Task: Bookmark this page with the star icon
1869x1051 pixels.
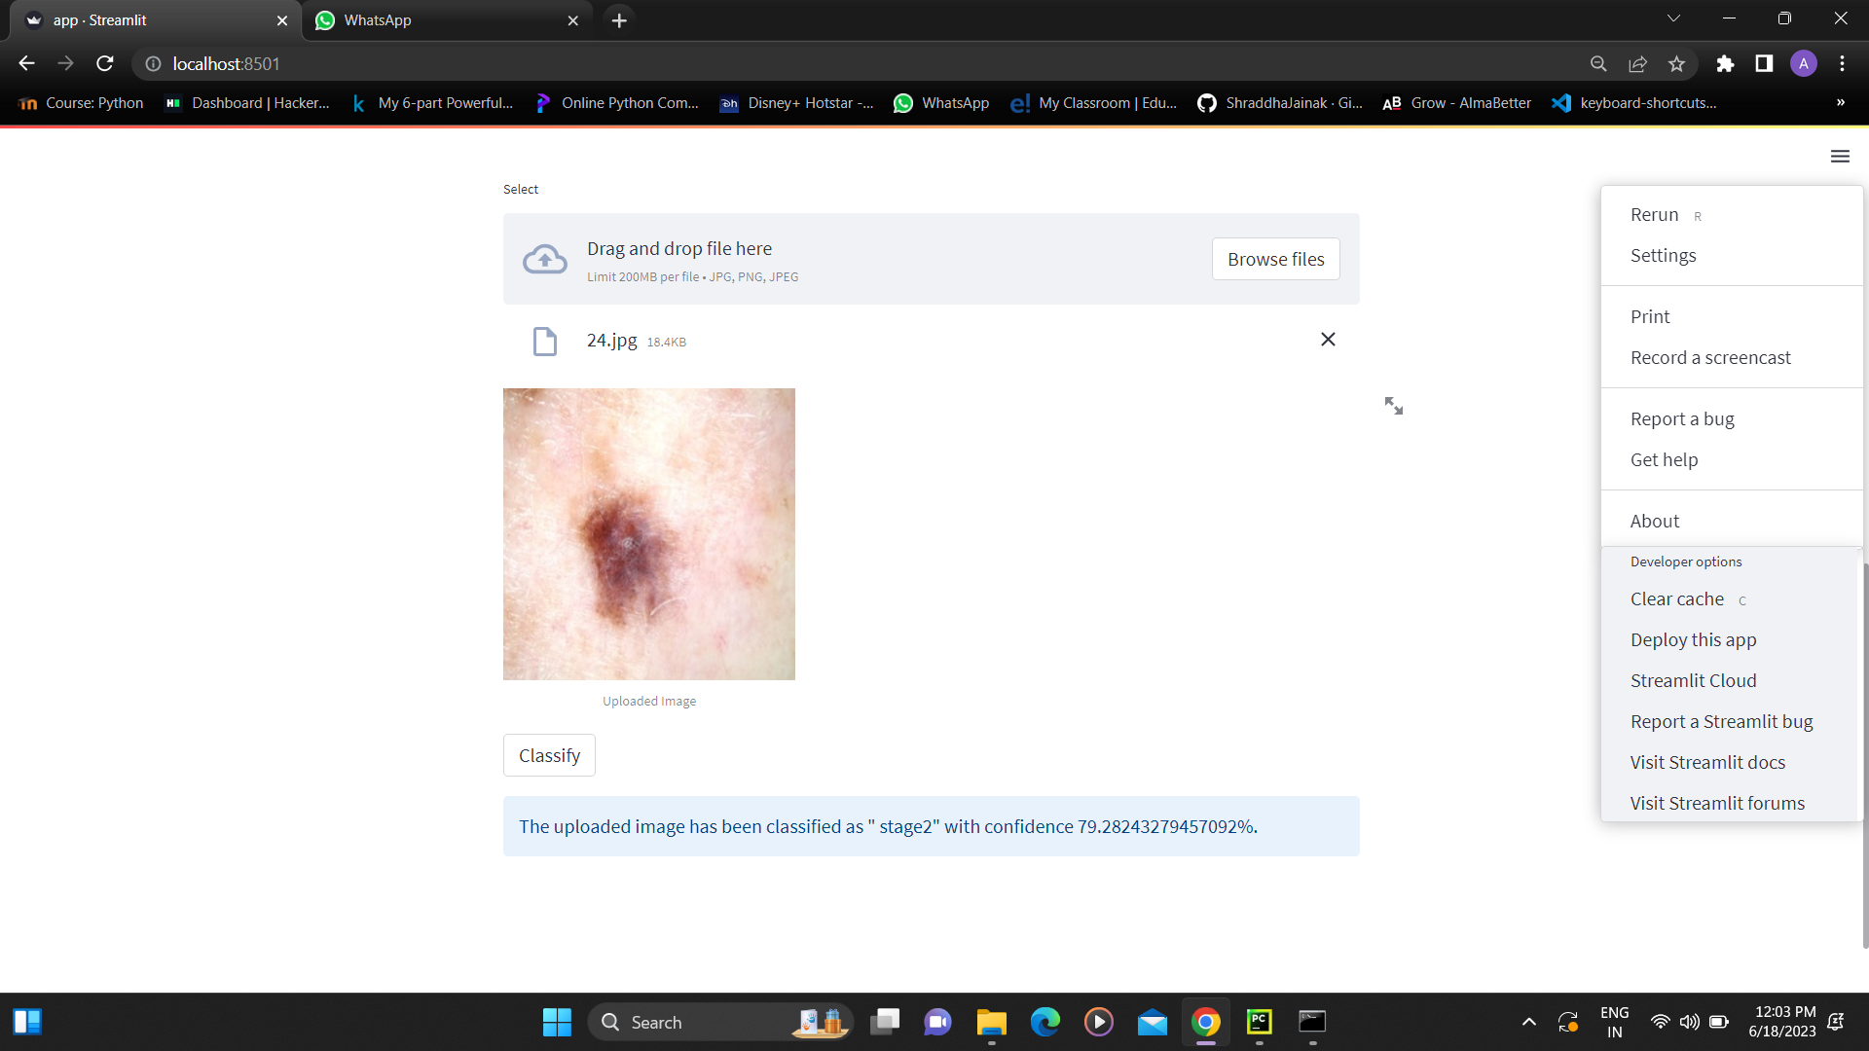Action: (x=1676, y=63)
